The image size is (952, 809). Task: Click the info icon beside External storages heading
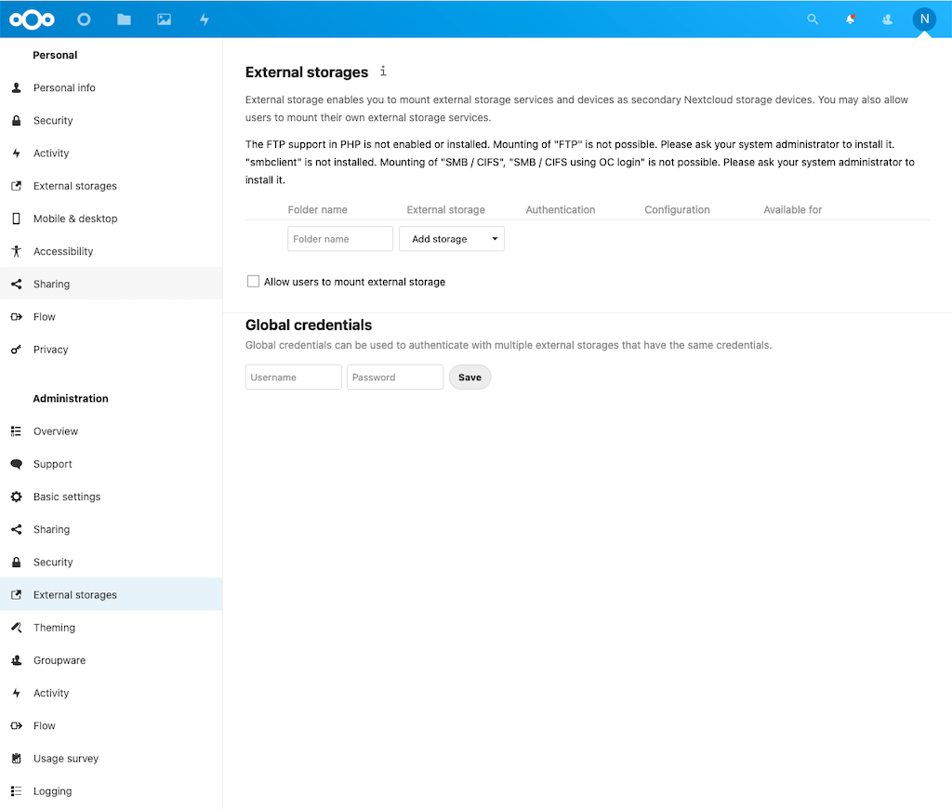coord(382,71)
